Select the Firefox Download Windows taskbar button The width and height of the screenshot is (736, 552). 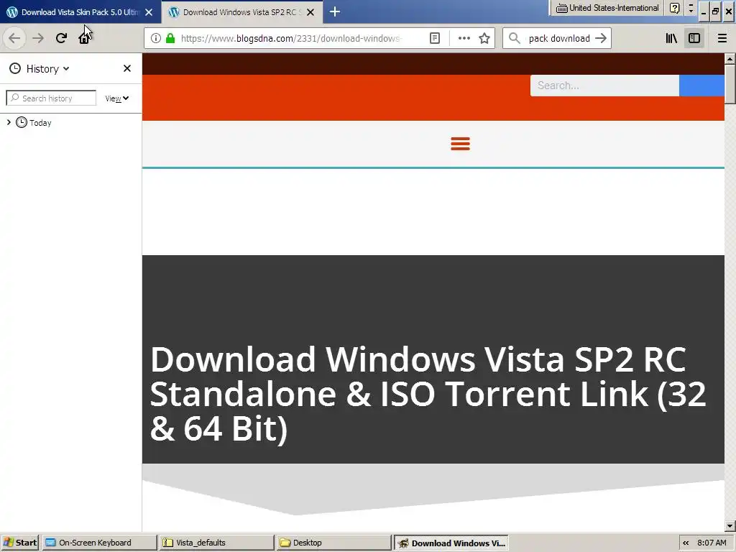pos(451,543)
